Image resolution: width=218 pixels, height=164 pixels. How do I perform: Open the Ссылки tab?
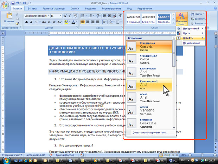tap(75, 8)
